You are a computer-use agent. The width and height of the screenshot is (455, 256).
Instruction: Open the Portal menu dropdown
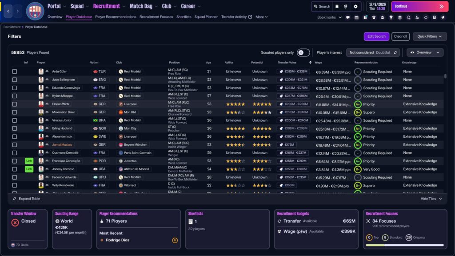[x=56, y=6]
